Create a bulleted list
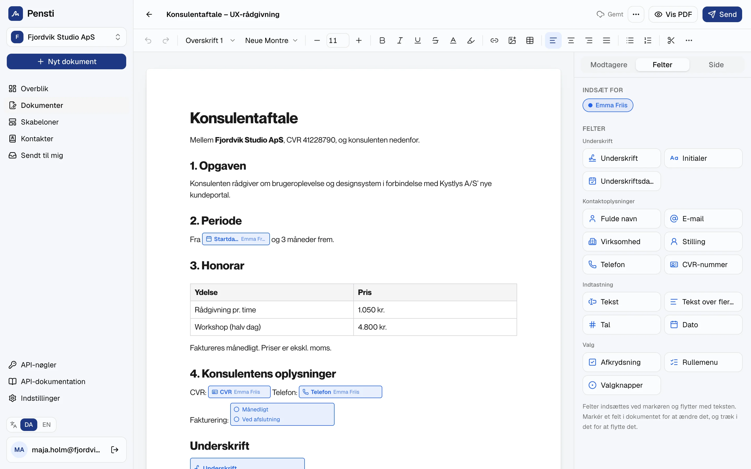This screenshot has height=469, width=751. [630, 40]
